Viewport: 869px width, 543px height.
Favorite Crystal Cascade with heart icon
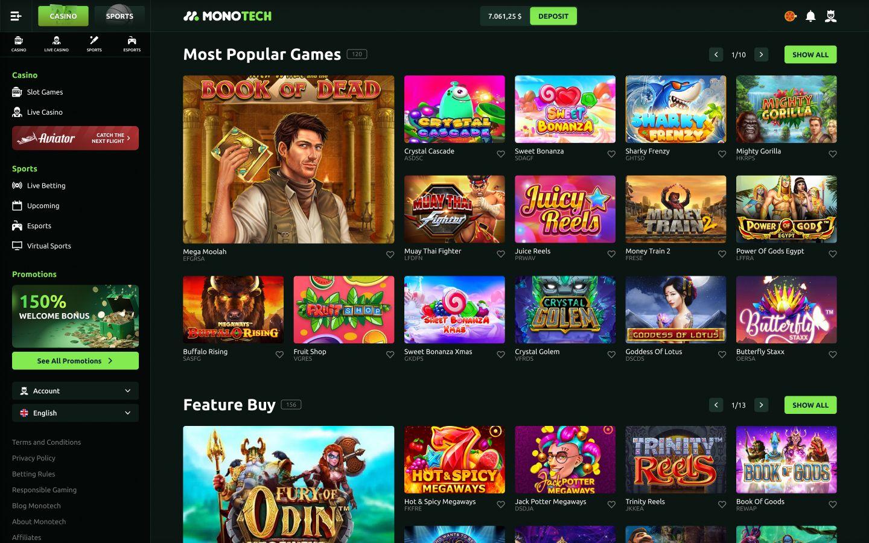[x=501, y=154]
